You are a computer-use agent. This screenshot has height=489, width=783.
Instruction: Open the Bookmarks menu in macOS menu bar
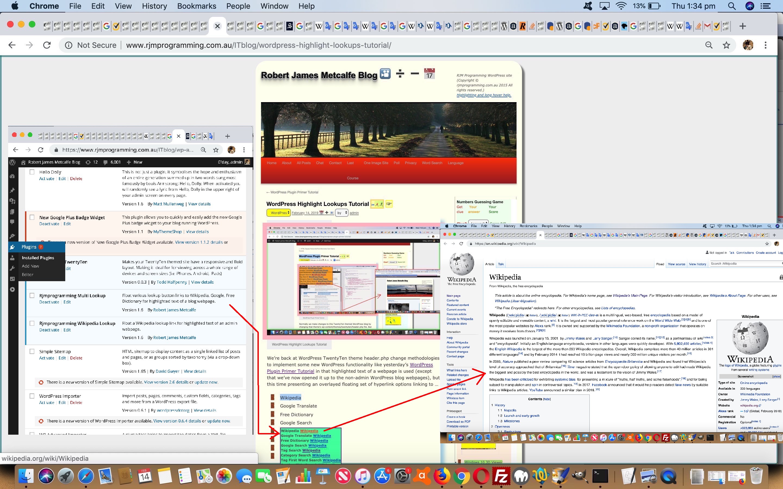coord(196,6)
